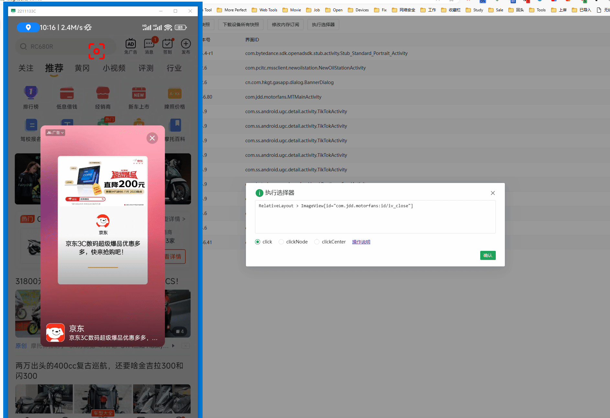Open the Study bookmark folder
Viewport: 610px width, 418px height.
click(474, 10)
